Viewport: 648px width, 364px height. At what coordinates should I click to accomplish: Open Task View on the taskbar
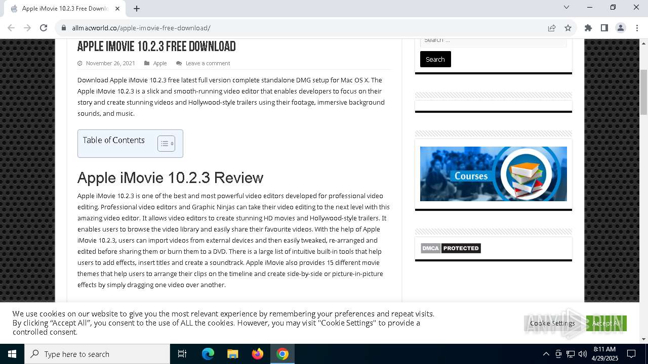[182, 354]
